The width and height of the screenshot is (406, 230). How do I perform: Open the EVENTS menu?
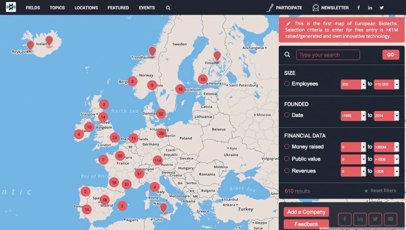tap(147, 8)
